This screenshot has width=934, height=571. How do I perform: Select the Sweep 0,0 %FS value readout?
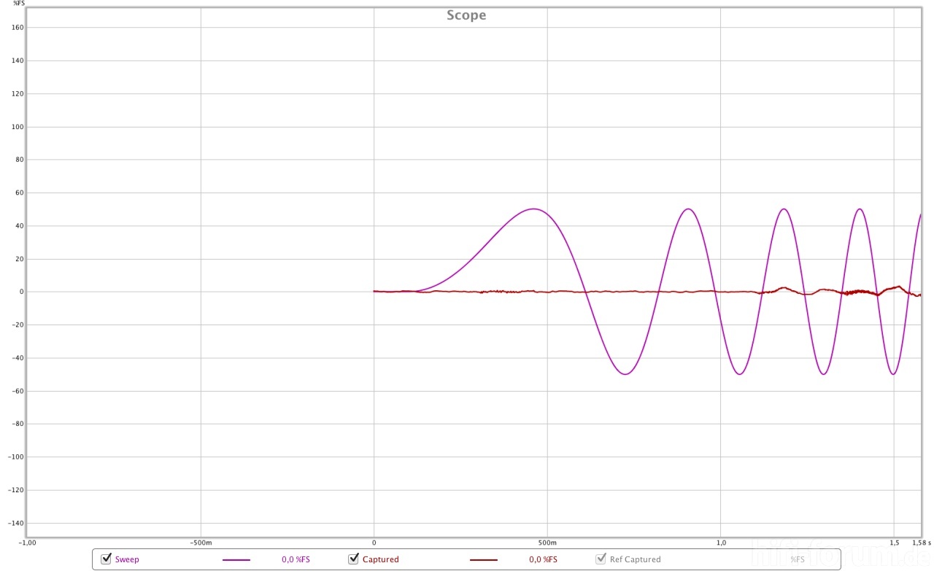296,560
